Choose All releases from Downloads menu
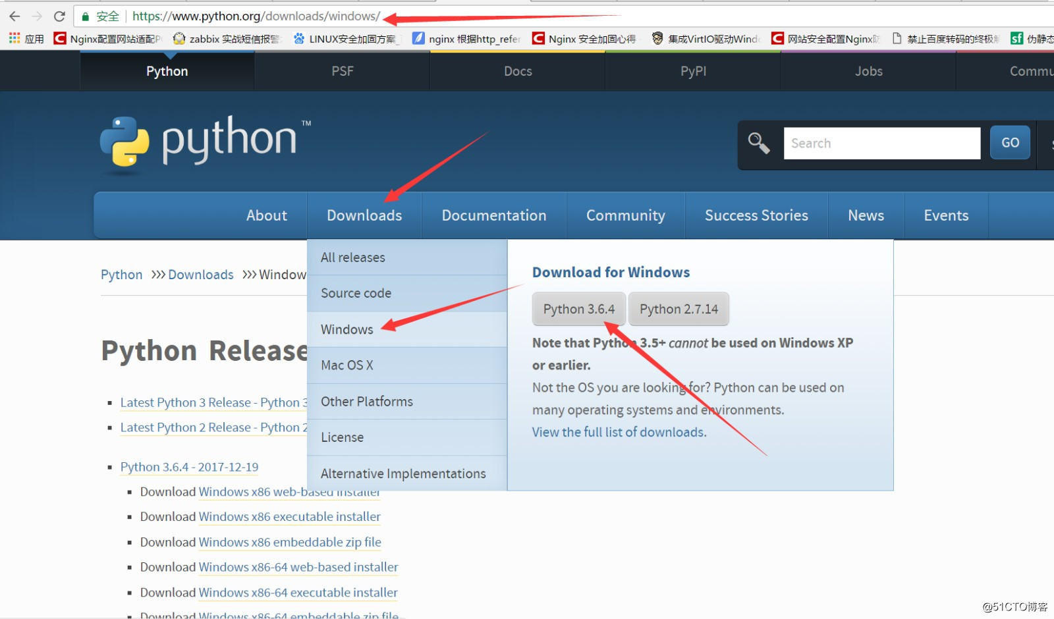 click(x=407, y=257)
